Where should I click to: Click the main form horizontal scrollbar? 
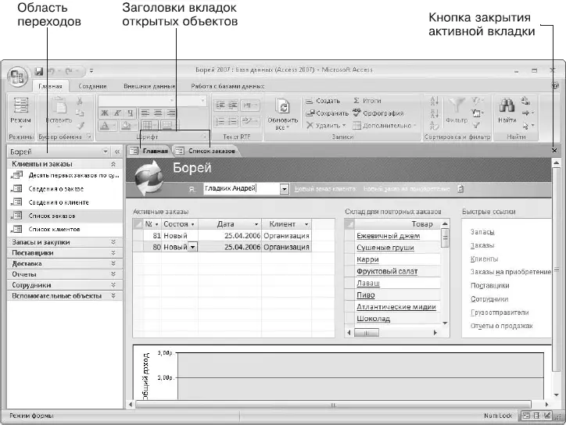333,405
